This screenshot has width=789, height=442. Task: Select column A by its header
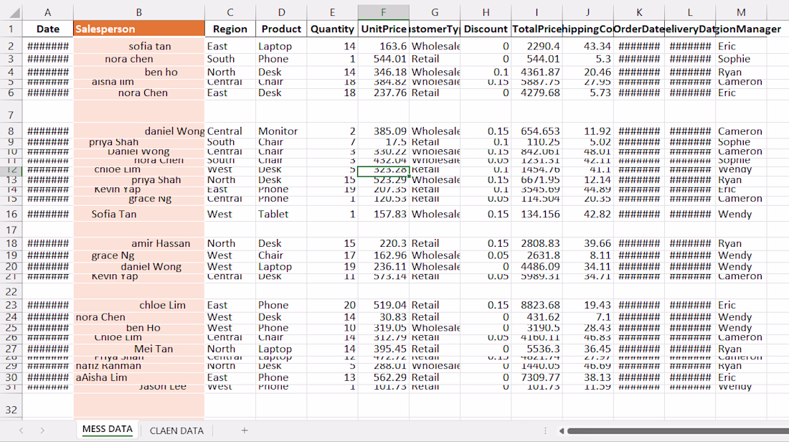coord(48,12)
